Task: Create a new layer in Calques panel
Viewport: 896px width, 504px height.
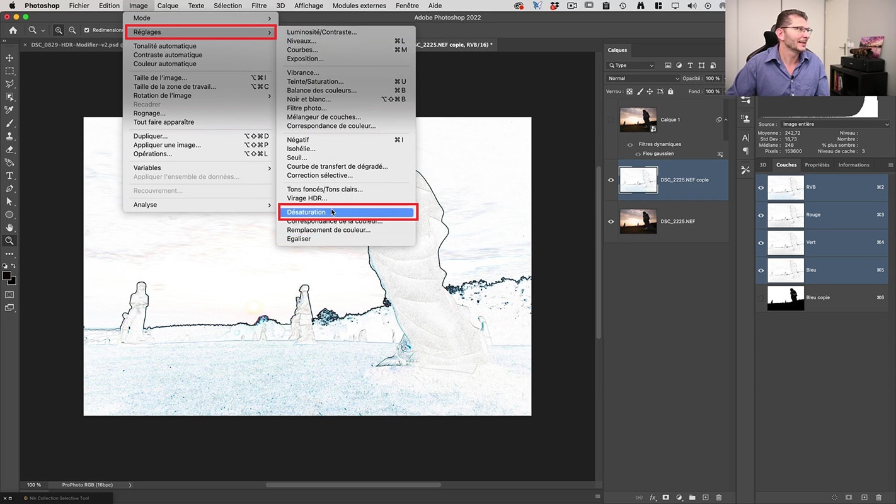Action: click(x=706, y=498)
